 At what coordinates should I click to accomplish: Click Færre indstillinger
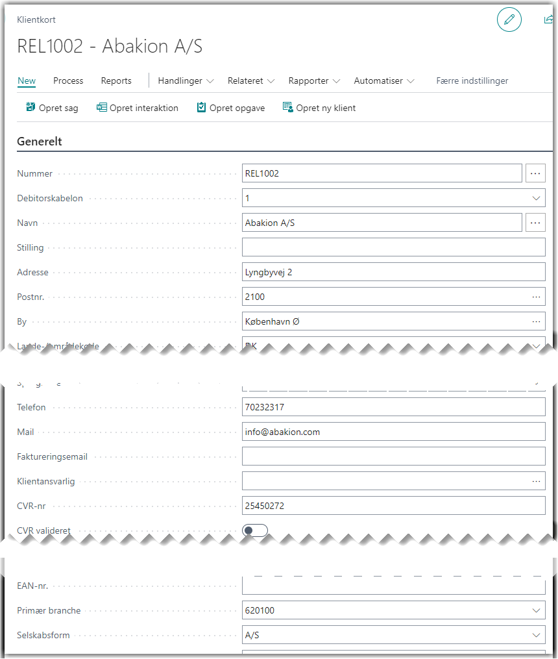pyautogui.click(x=472, y=81)
